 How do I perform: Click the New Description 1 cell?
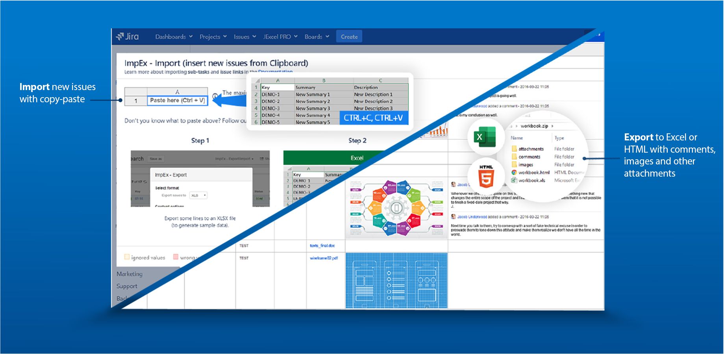pyautogui.click(x=380, y=94)
